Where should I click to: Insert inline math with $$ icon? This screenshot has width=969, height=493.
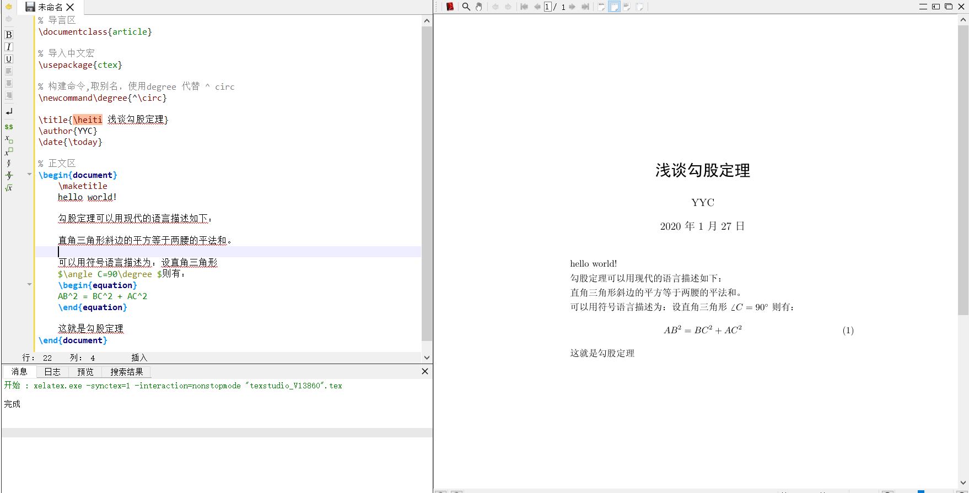pyautogui.click(x=9, y=127)
